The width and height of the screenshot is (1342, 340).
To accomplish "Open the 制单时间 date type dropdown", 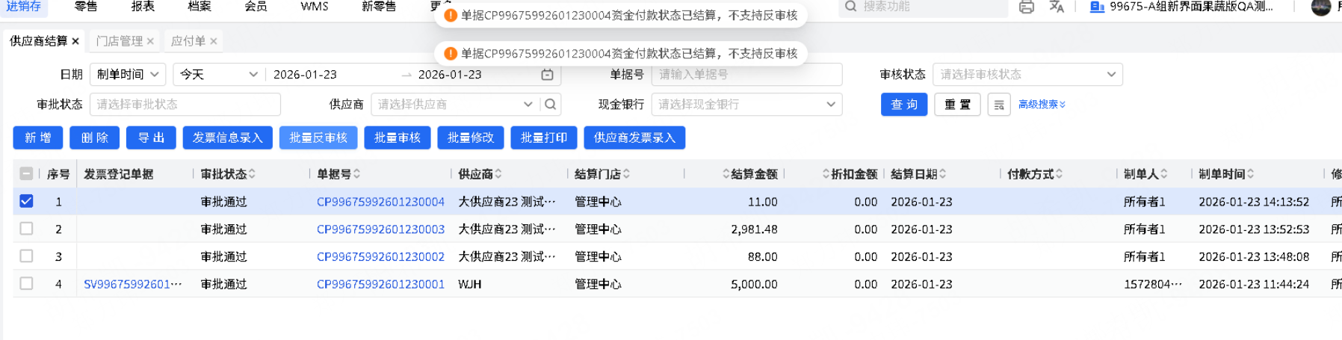I will click(127, 75).
